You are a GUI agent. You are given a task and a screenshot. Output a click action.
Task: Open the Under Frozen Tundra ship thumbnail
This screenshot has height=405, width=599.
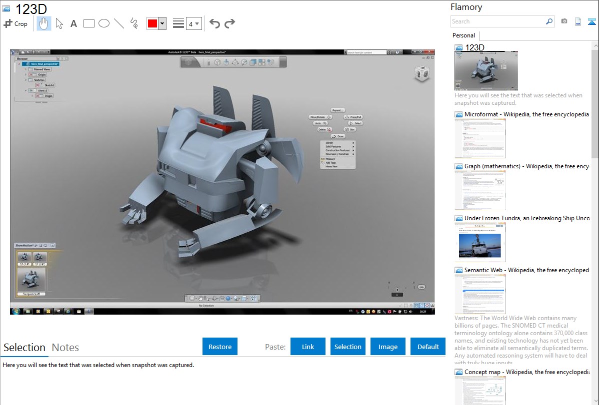(x=480, y=242)
